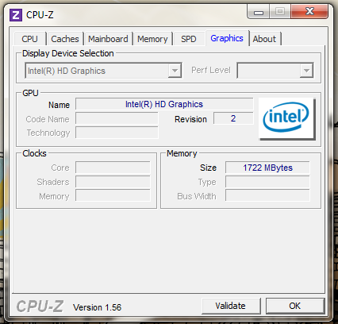The image size is (338, 324).
Task: Click the memory Size value field
Action: click(267, 168)
